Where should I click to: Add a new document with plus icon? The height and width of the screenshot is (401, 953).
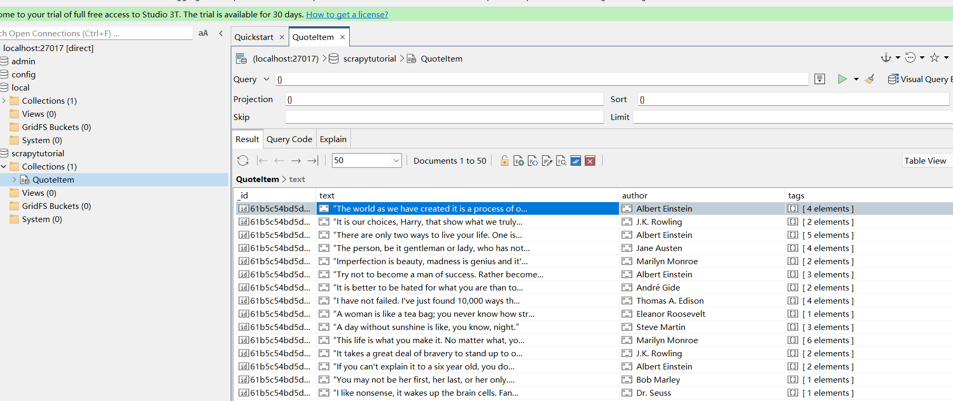pyautogui.click(x=518, y=161)
